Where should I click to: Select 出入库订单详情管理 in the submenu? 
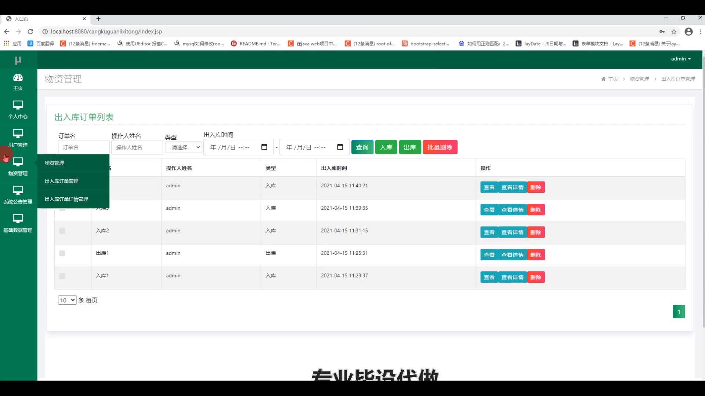point(66,199)
